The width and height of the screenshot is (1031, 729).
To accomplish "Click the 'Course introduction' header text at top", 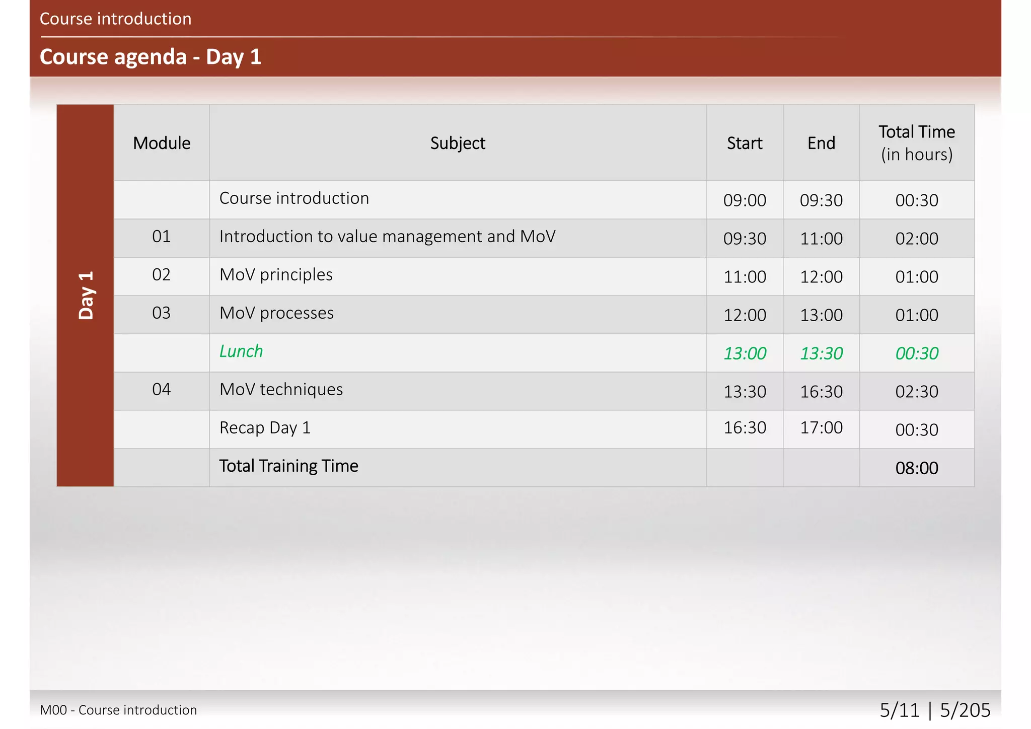I will 115,19.
